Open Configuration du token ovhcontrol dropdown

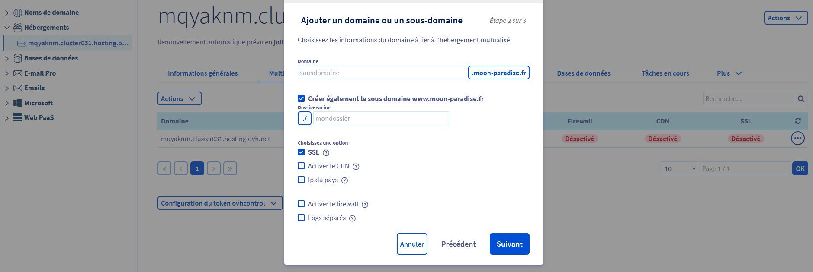pyautogui.click(x=220, y=203)
